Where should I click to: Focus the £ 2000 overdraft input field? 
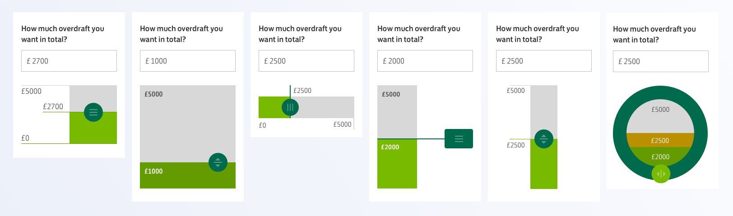(x=425, y=61)
